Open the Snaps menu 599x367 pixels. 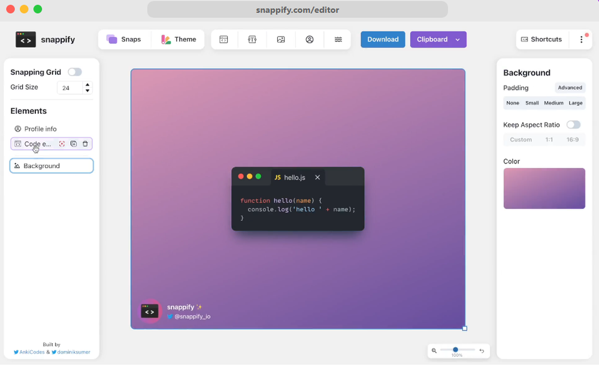pyautogui.click(x=124, y=40)
